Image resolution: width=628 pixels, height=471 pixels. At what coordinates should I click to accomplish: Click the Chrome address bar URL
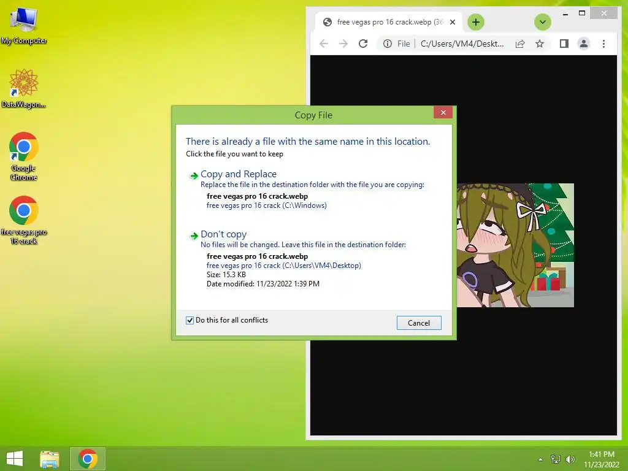[x=462, y=44]
